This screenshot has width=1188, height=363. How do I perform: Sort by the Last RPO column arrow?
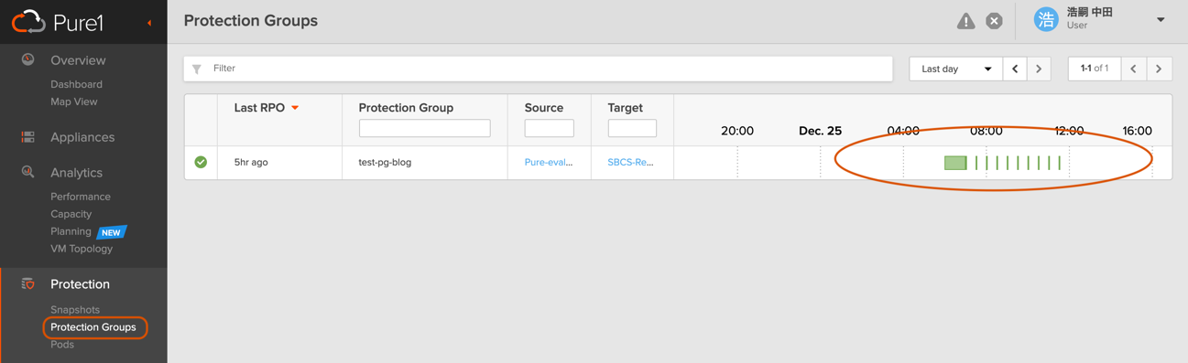(295, 108)
